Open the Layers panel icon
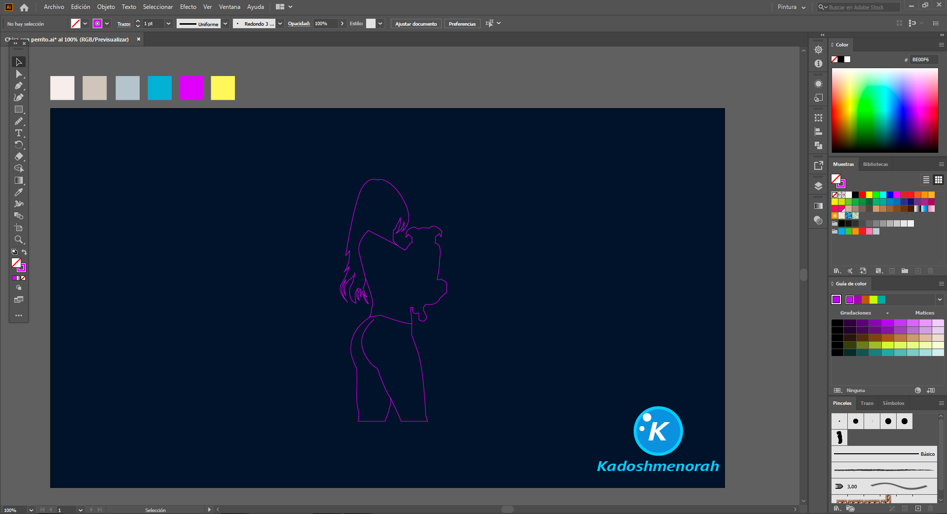The image size is (947, 514). pos(818,186)
